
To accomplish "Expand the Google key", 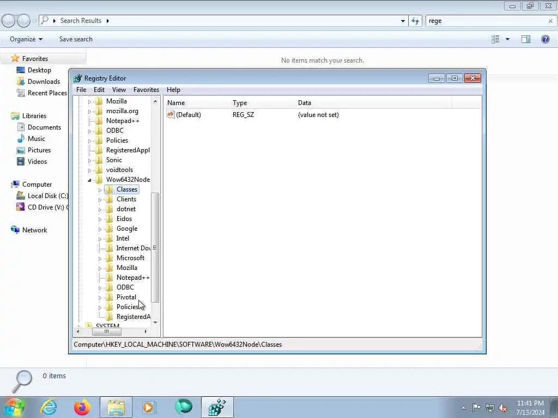I will coord(100,229).
